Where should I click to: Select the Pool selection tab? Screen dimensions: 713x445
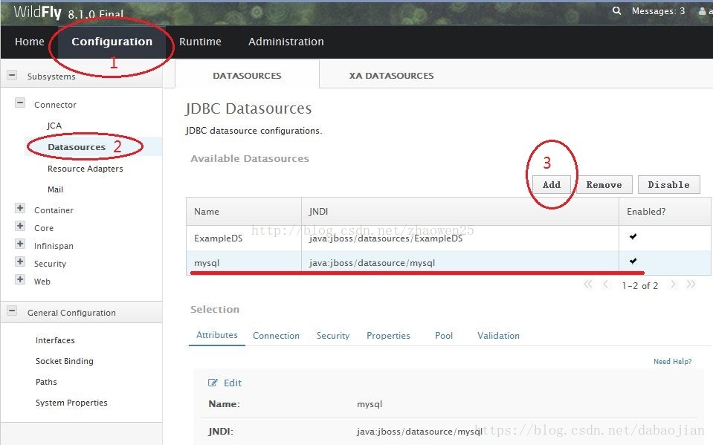click(444, 336)
